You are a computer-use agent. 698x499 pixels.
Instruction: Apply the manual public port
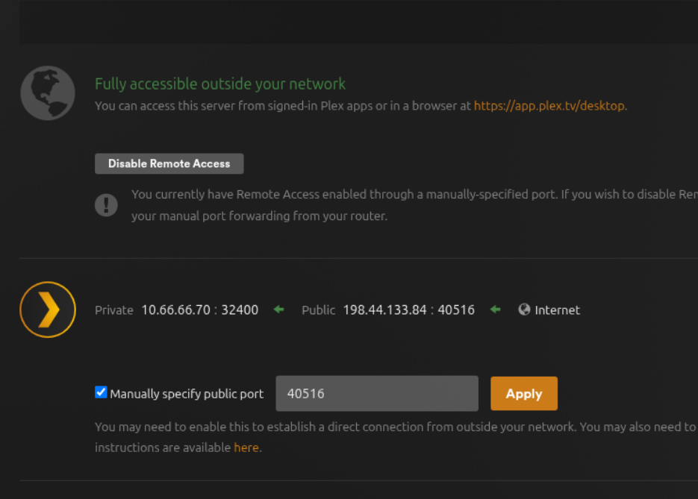tap(524, 394)
